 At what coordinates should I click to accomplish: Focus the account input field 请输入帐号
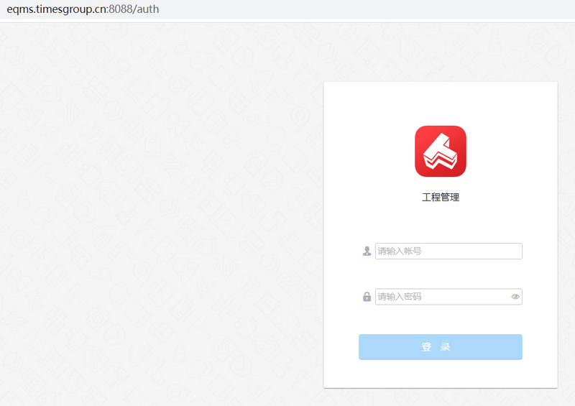click(x=448, y=252)
